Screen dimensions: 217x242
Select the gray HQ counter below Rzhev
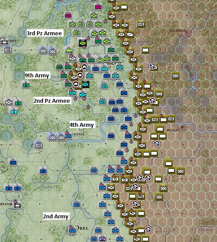coord(8,50)
